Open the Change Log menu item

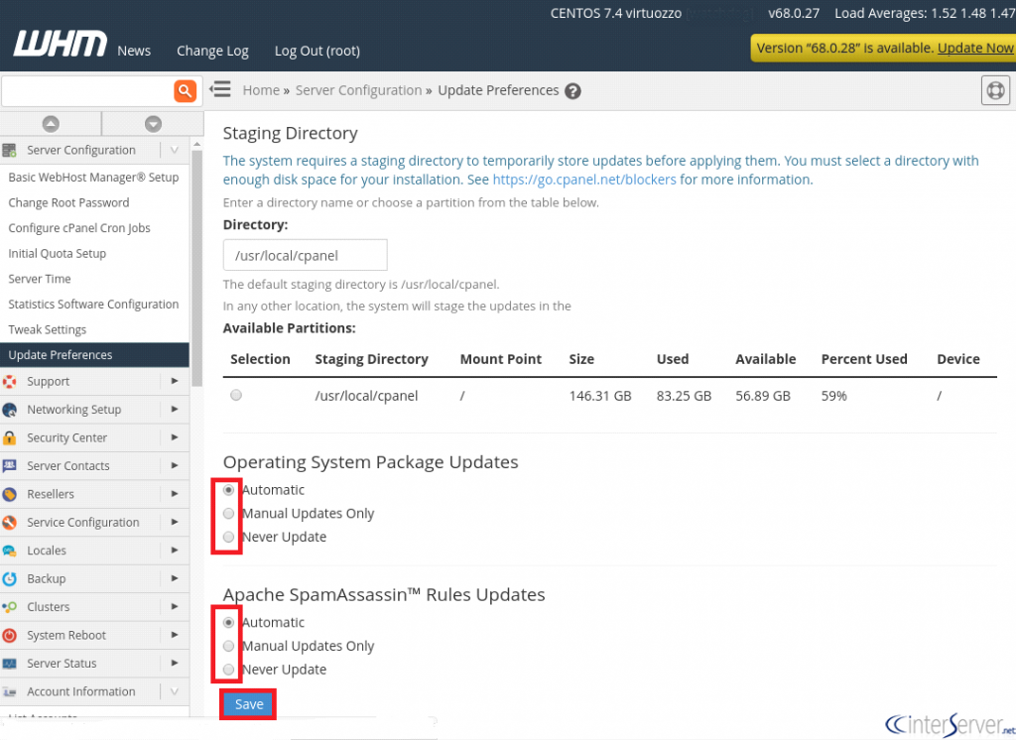(x=212, y=51)
